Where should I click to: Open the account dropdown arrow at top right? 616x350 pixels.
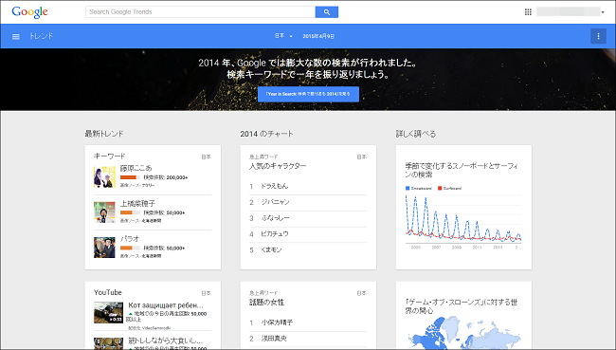click(x=603, y=12)
